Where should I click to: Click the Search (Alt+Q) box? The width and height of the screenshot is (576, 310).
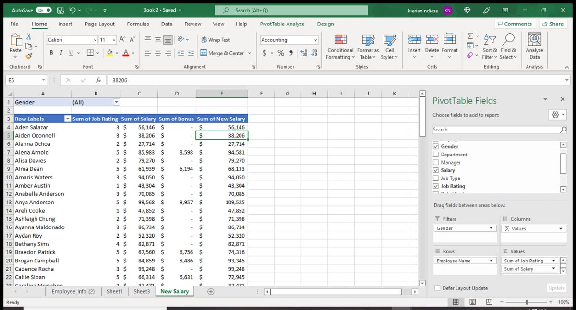(x=291, y=10)
